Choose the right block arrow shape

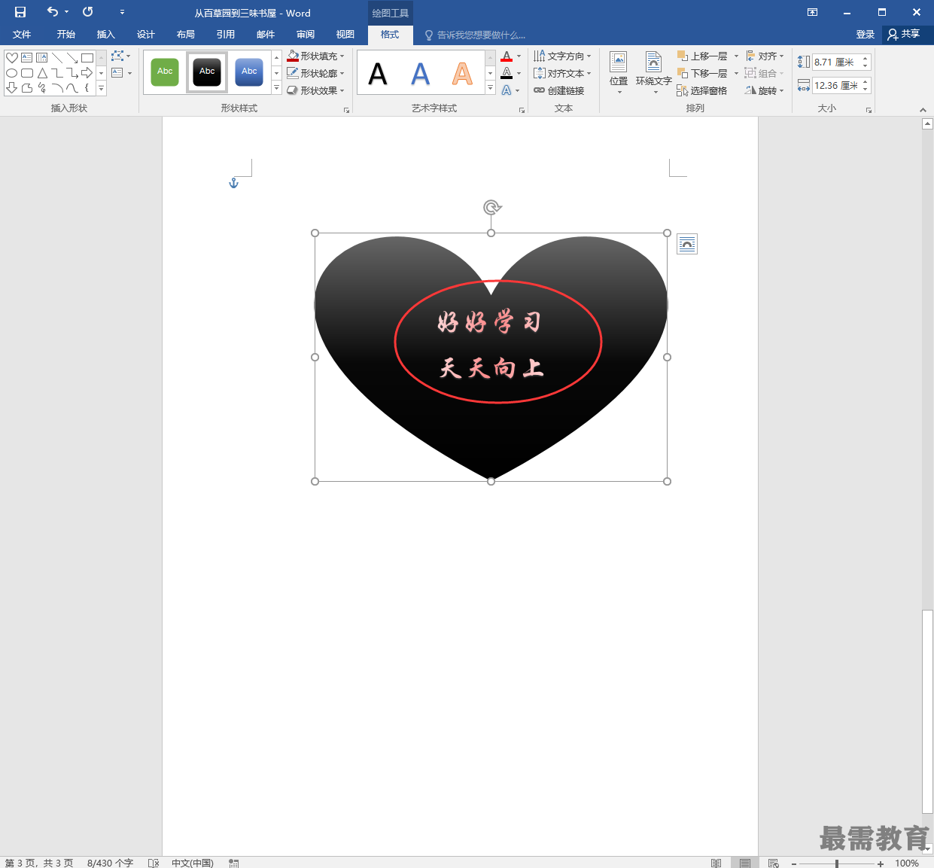click(x=87, y=73)
